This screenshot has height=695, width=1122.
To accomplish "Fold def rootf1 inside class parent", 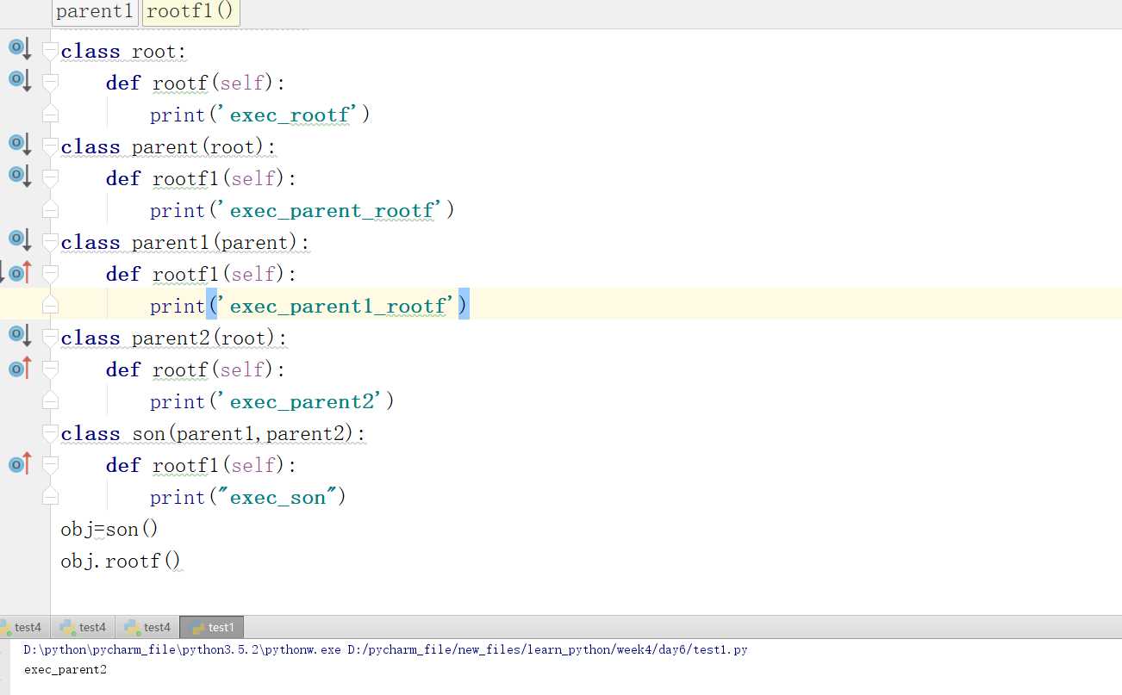I will coord(50,178).
